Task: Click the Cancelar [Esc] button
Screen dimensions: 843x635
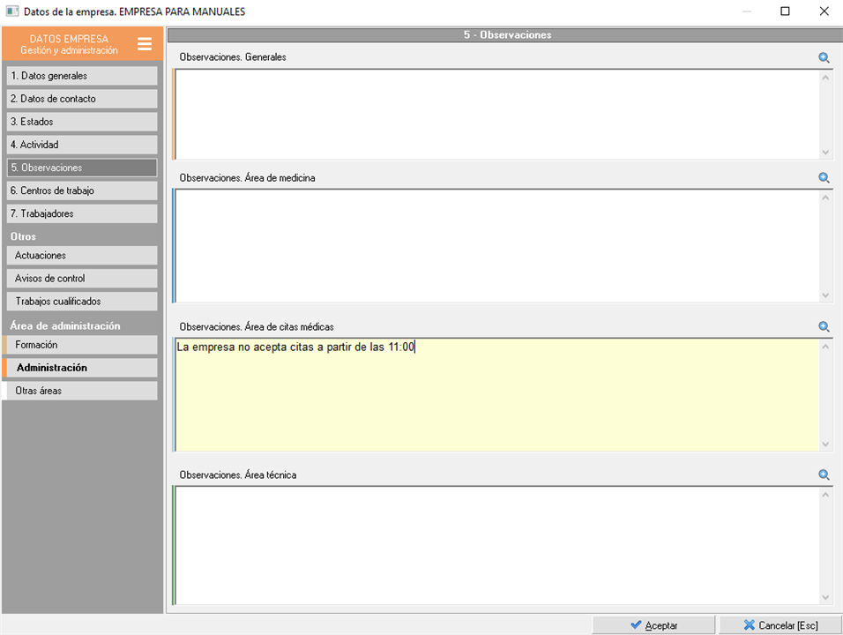Action: tap(780, 625)
